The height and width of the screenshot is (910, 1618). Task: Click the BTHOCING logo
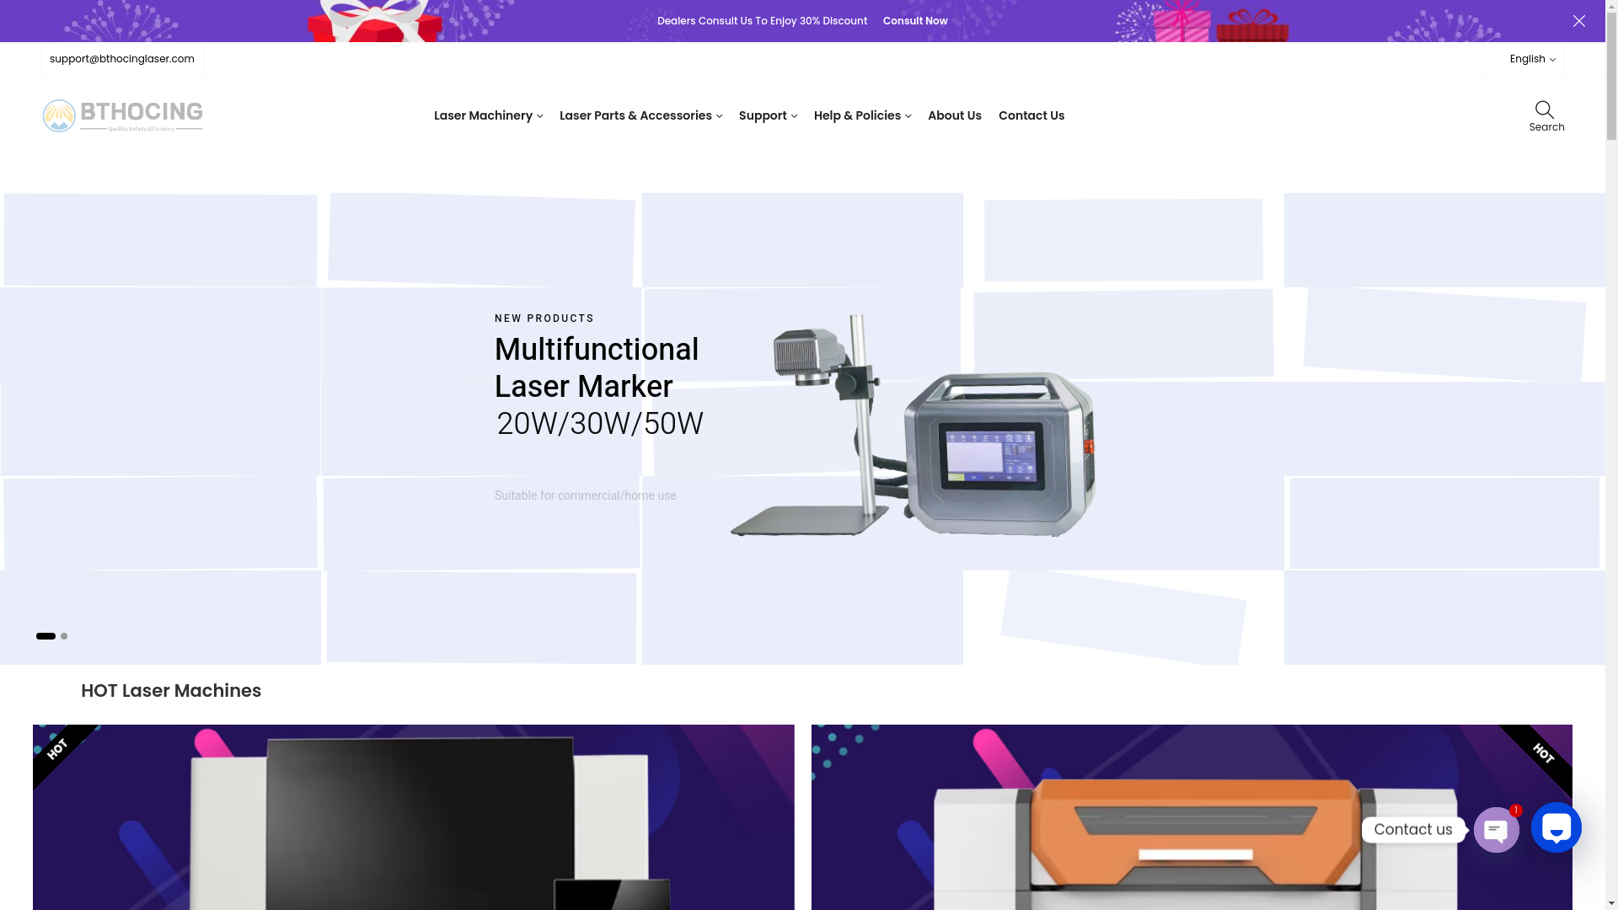(x=122, y=116)
